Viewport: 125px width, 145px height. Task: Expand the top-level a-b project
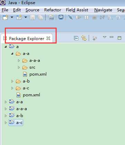(x=6, y=116)
